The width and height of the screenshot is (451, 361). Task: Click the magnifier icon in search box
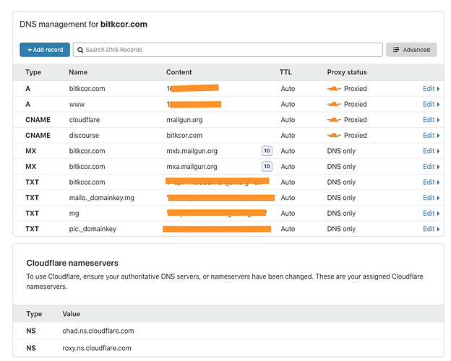[x=80, y=50]
